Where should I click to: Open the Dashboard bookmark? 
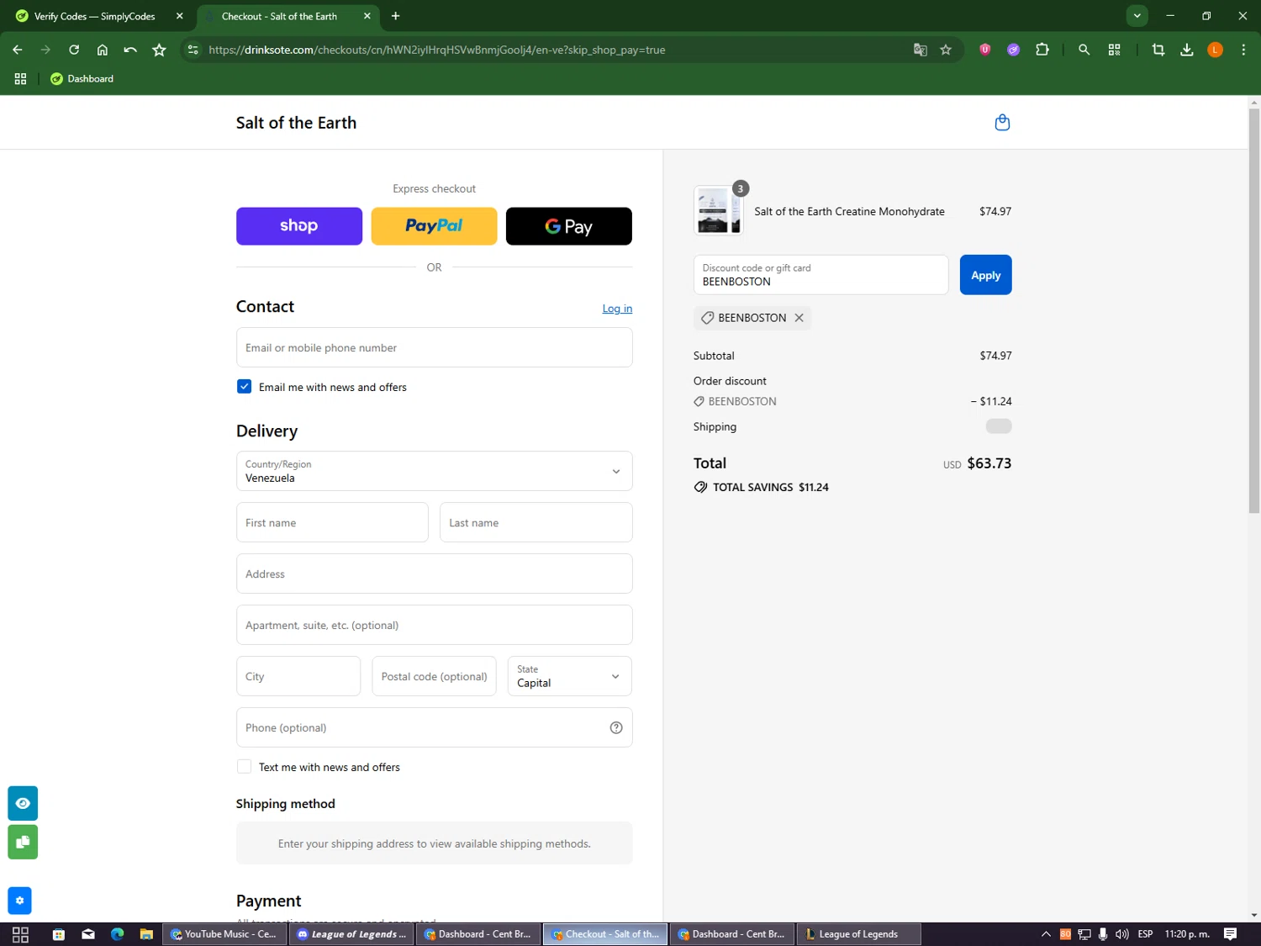82,79
